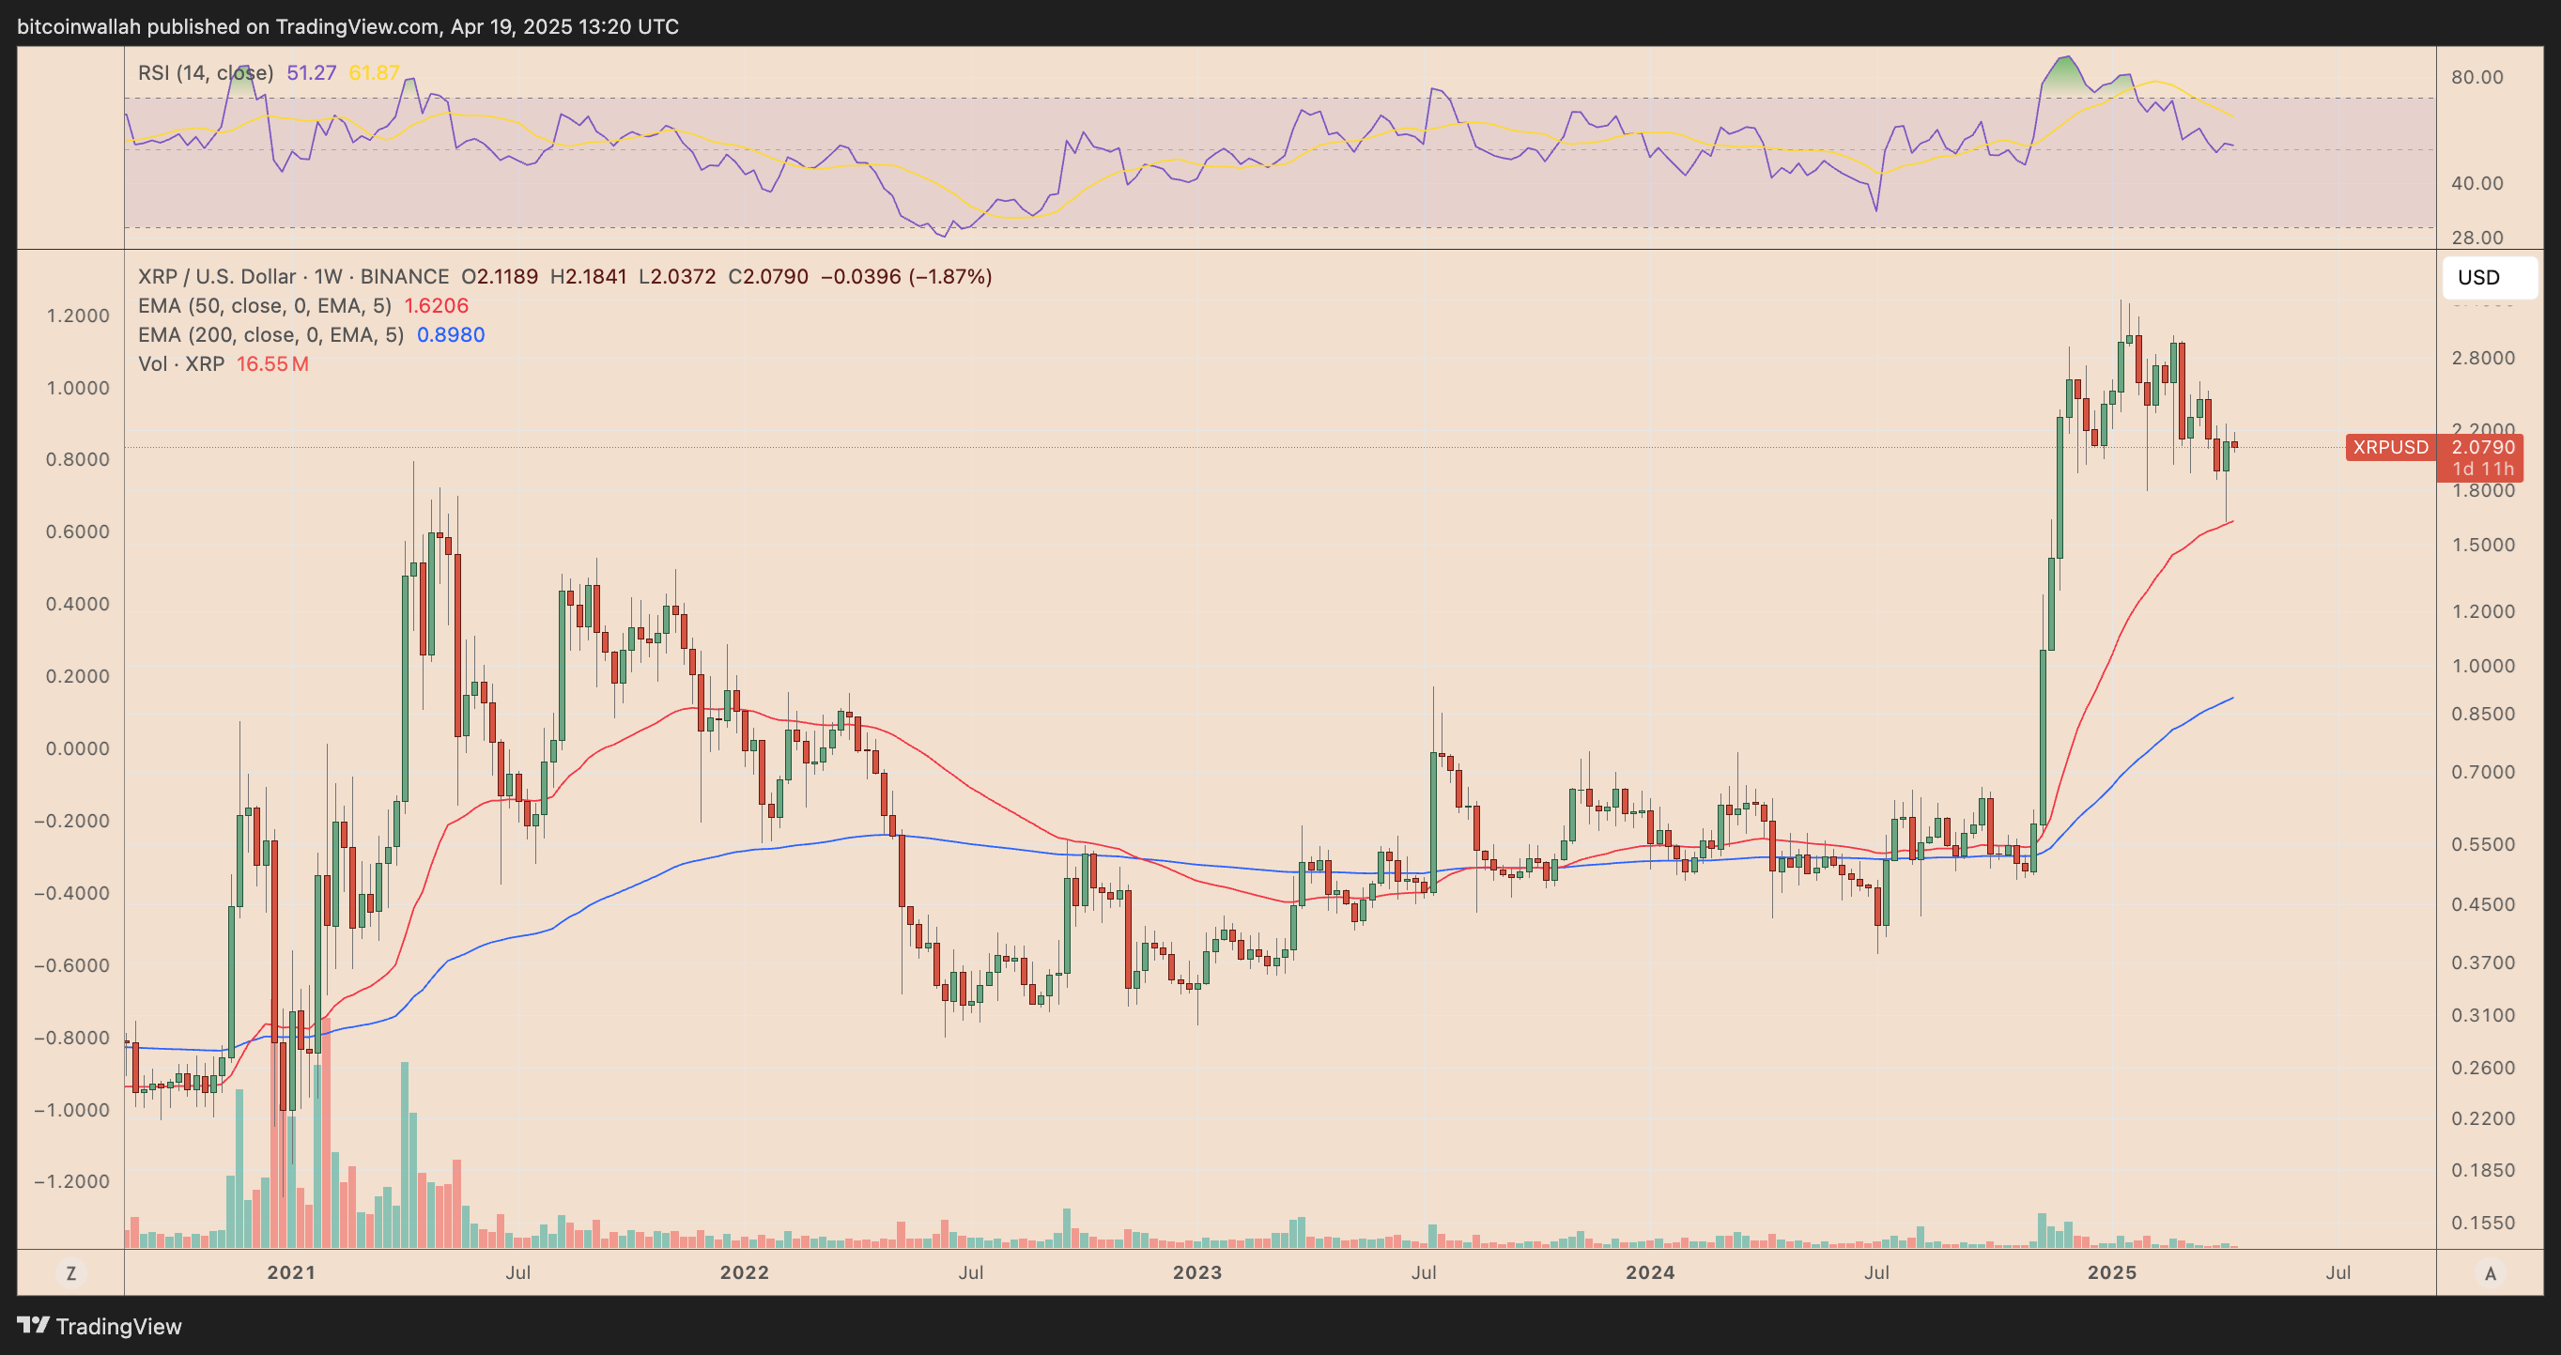Click the EMA (50, close) indicator legend

point(265,306)
